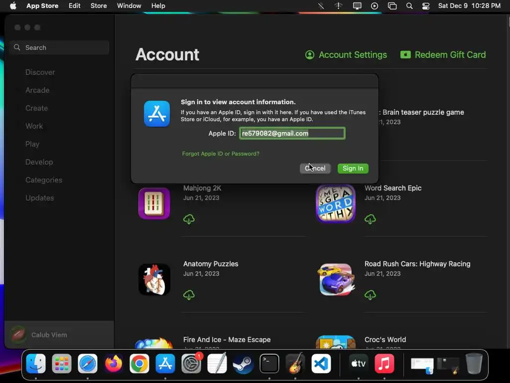Click the Account Settings link
Viewport: 510px width, 383px height.
pyautogui.click(x=346, y=55)
